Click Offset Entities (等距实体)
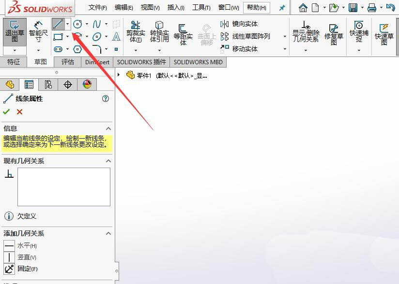Viewport: 399px width, 284px height. pos(183,35)
